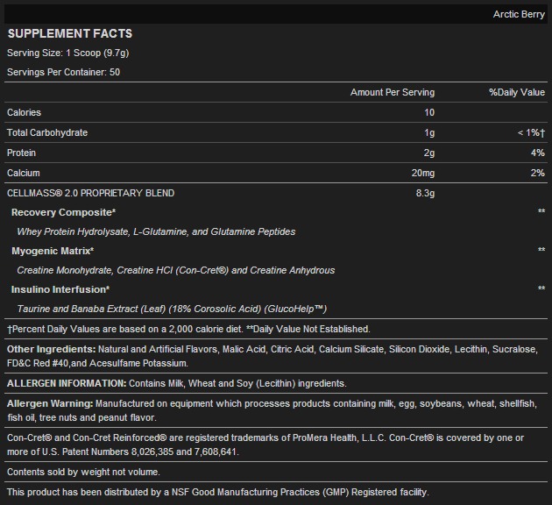This screenshot has width=552, height=505.
Task: Click the Contents sold by weight line
Action: [x=83, y=472]
